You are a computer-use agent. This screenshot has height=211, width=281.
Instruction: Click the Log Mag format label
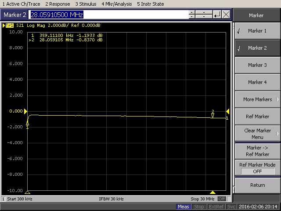pos(36,25)
